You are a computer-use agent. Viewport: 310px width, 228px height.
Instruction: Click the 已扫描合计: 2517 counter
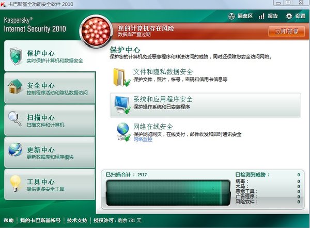(x=127, y=175)
